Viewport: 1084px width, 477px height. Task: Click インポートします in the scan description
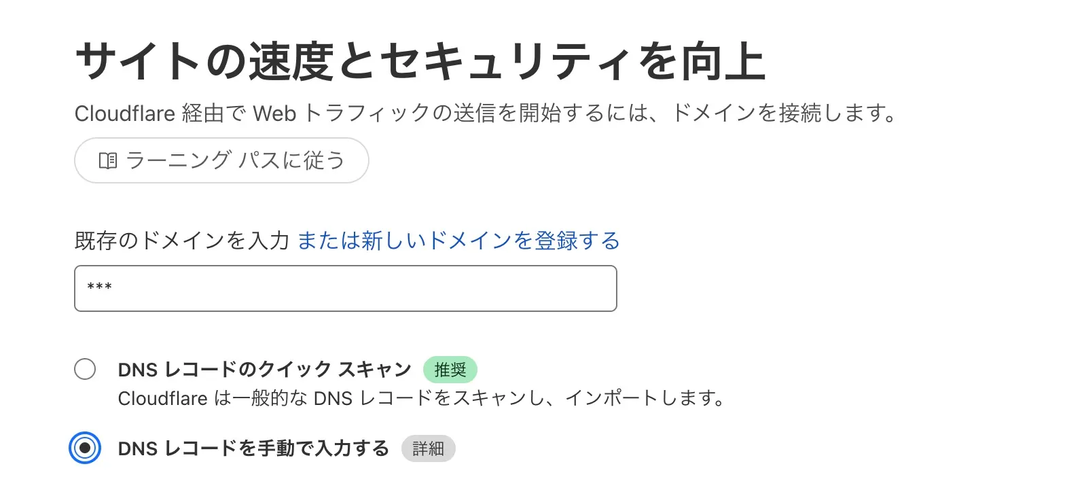645,398
